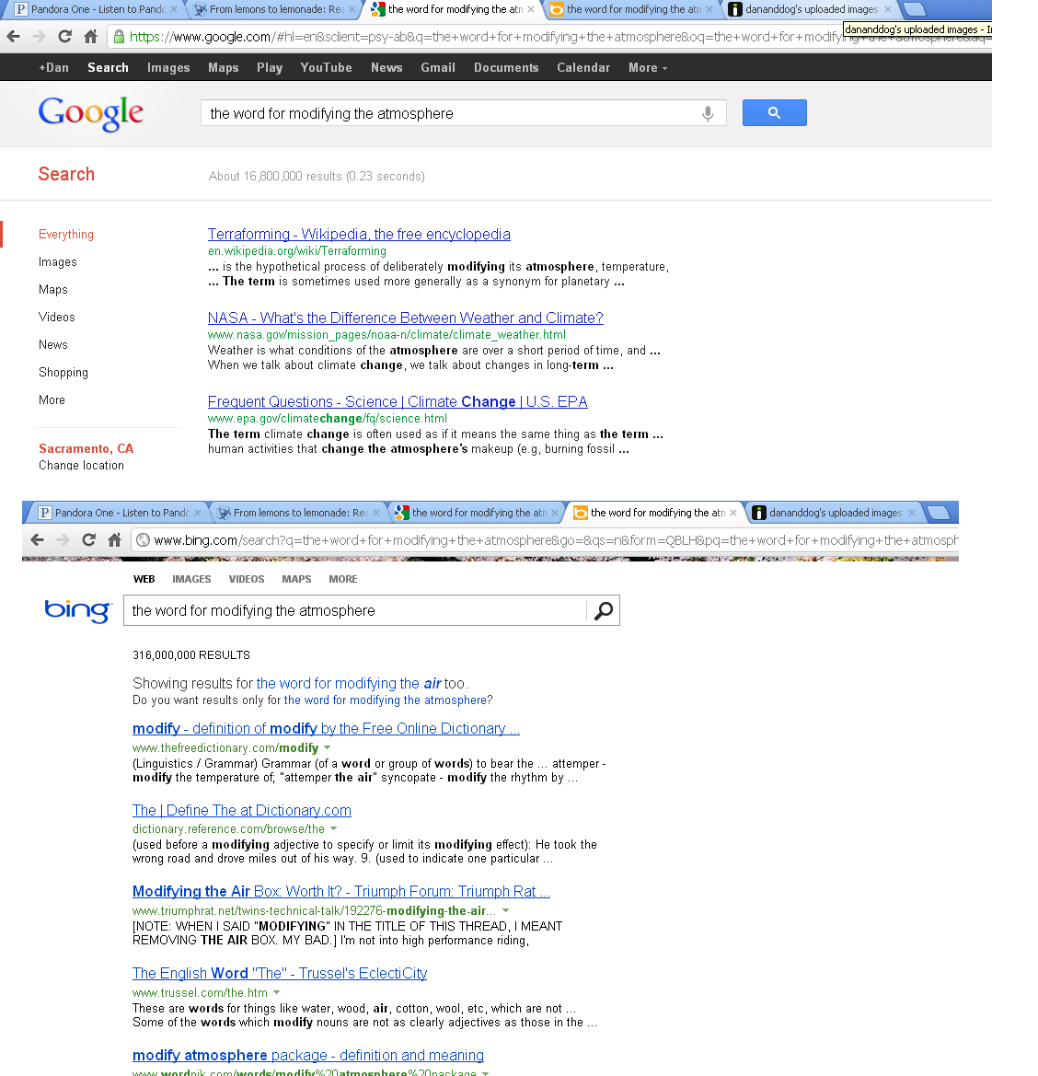This screenshot has height=1076, width=1038.
Task: Switch to dananddog's uploaded images top tab
Action: [810, 9]
